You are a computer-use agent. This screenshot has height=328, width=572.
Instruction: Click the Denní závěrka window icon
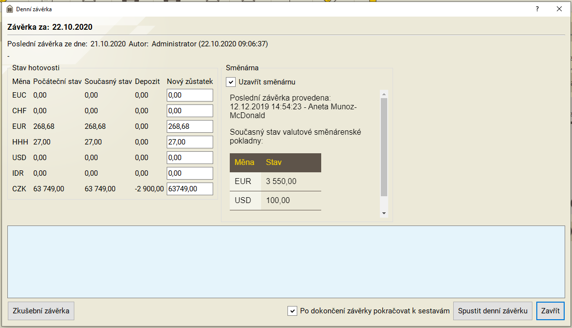tap(9, 9)
